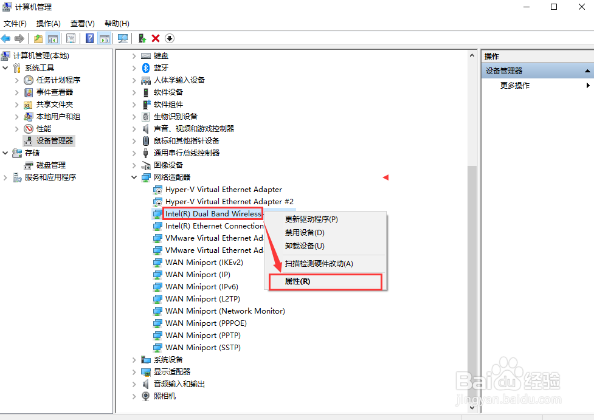The image size is (594, 420).
Task: Select WAN Miniport (IKEv2)
Action: coord(204,262)
